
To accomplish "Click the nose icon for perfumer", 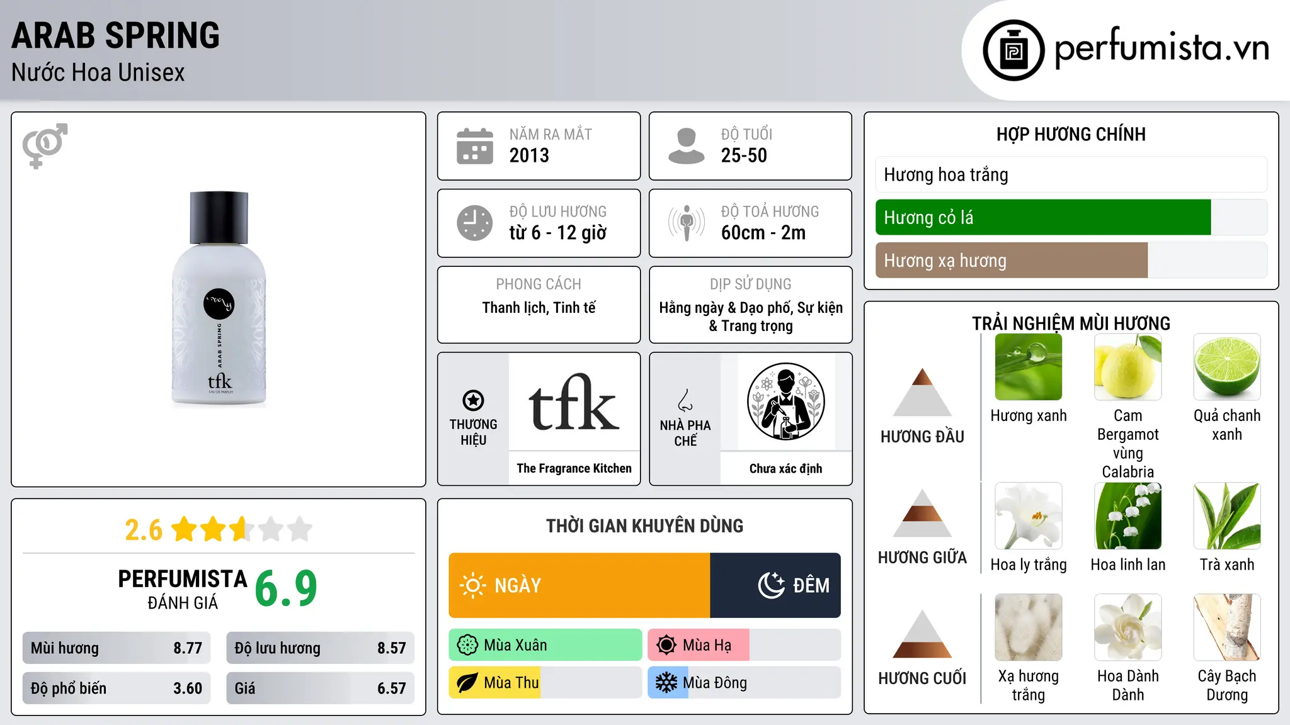I will coord(685,400).
